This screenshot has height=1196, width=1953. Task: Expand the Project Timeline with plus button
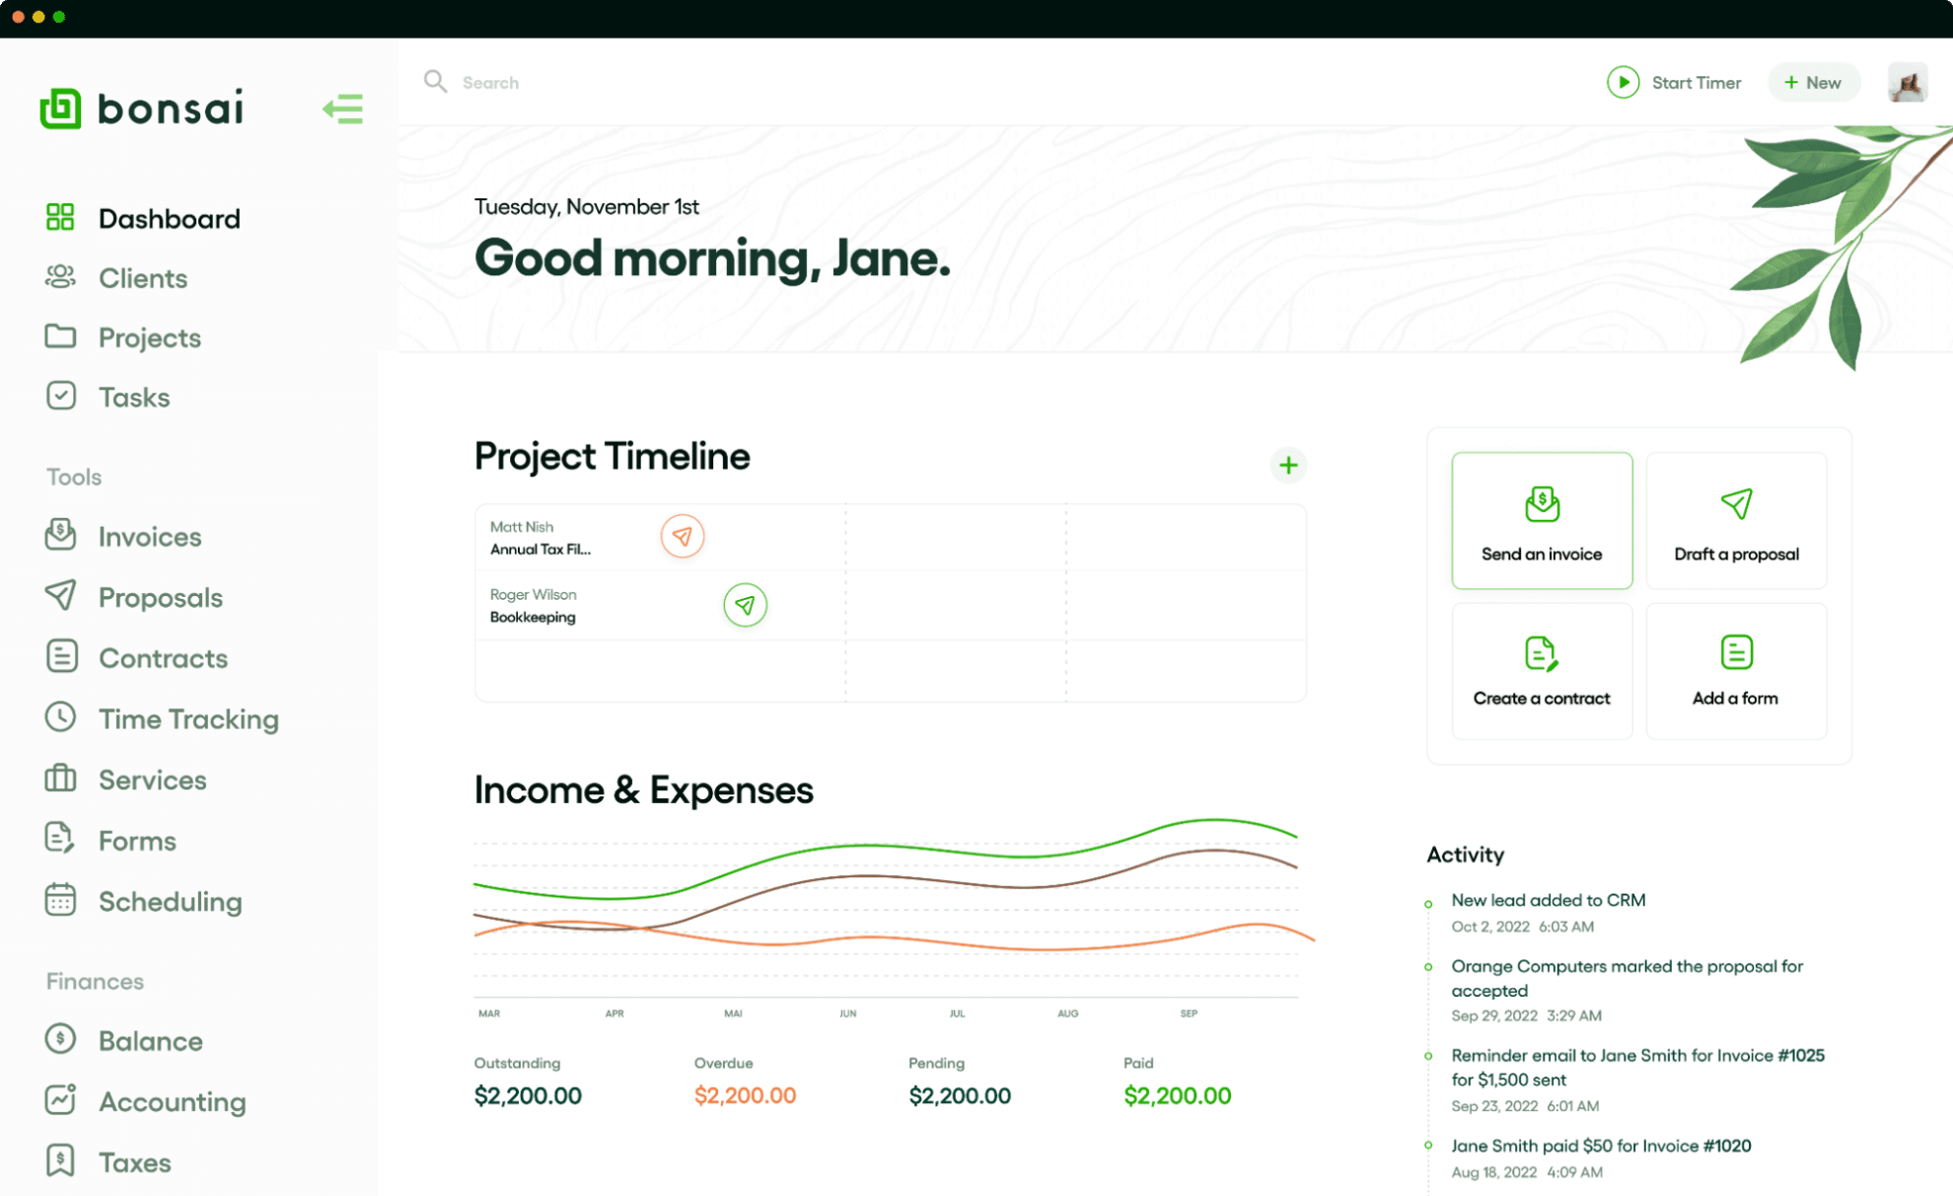1286,465
